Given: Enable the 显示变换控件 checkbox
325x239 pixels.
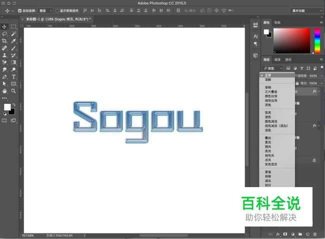Looking at the screenshot, I should 57,10.
